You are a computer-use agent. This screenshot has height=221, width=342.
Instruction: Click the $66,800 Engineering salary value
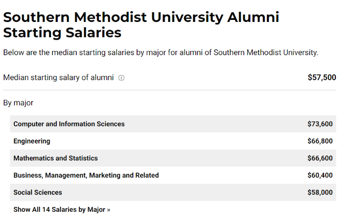[320, 141]
